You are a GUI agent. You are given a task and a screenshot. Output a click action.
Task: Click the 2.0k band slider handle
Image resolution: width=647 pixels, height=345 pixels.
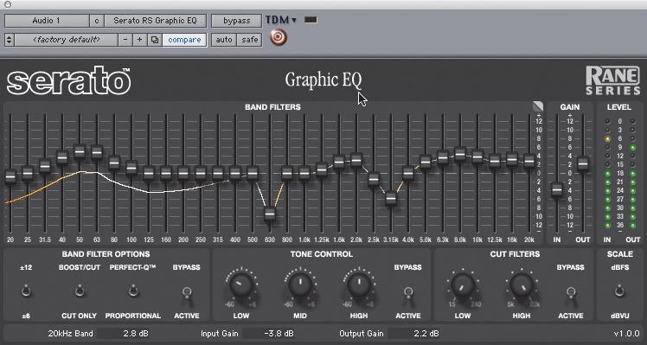tap(356, 160)
